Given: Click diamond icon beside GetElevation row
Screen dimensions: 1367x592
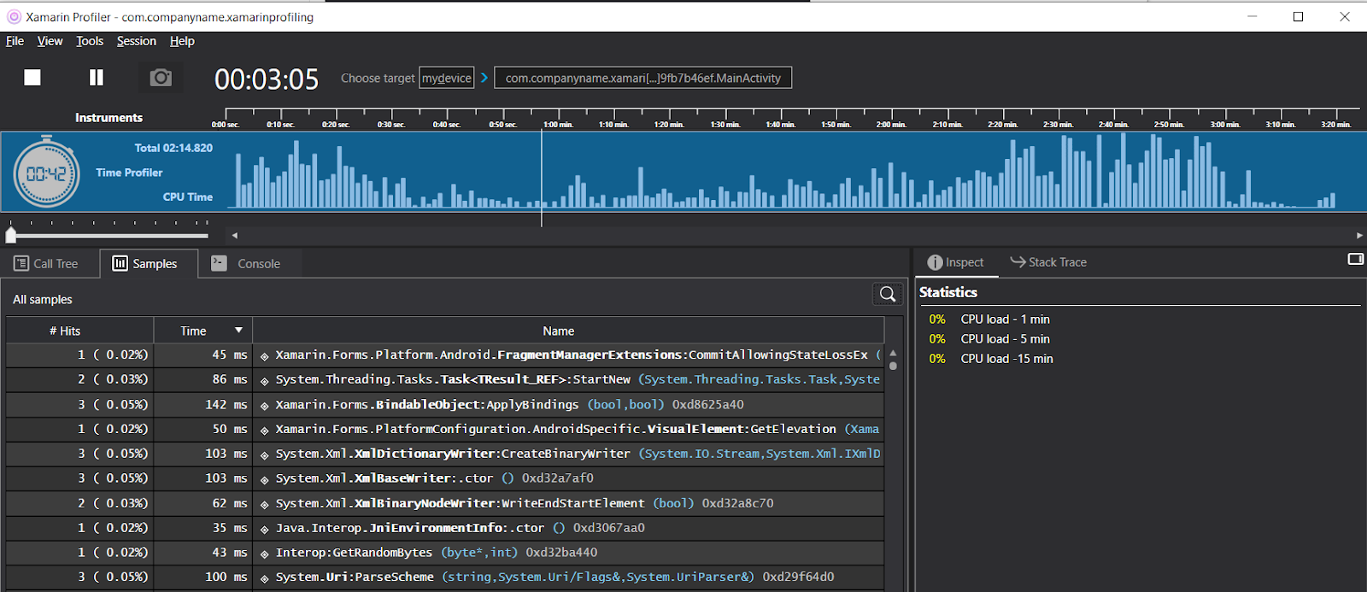Looking at the screenshot, I should [265, 431].
